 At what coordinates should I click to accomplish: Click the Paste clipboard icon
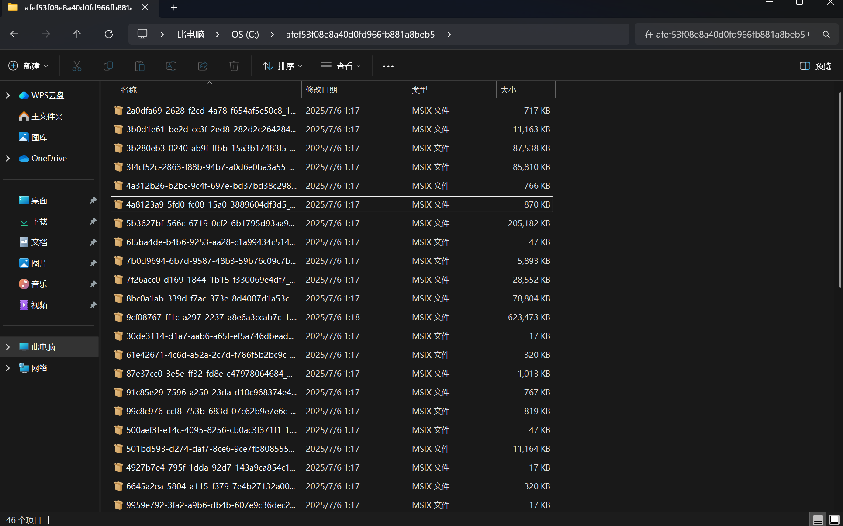click(139, 66)
